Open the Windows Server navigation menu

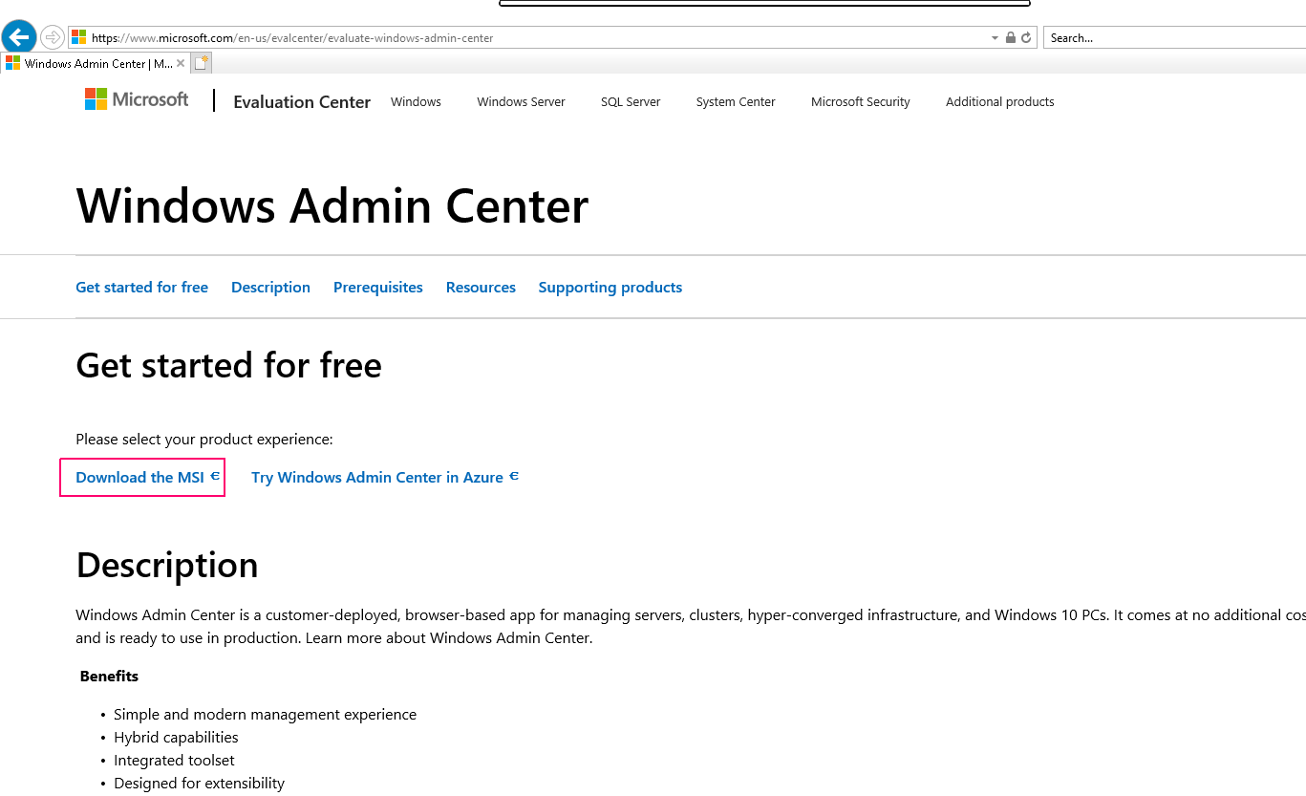click(x=521, y=102)
